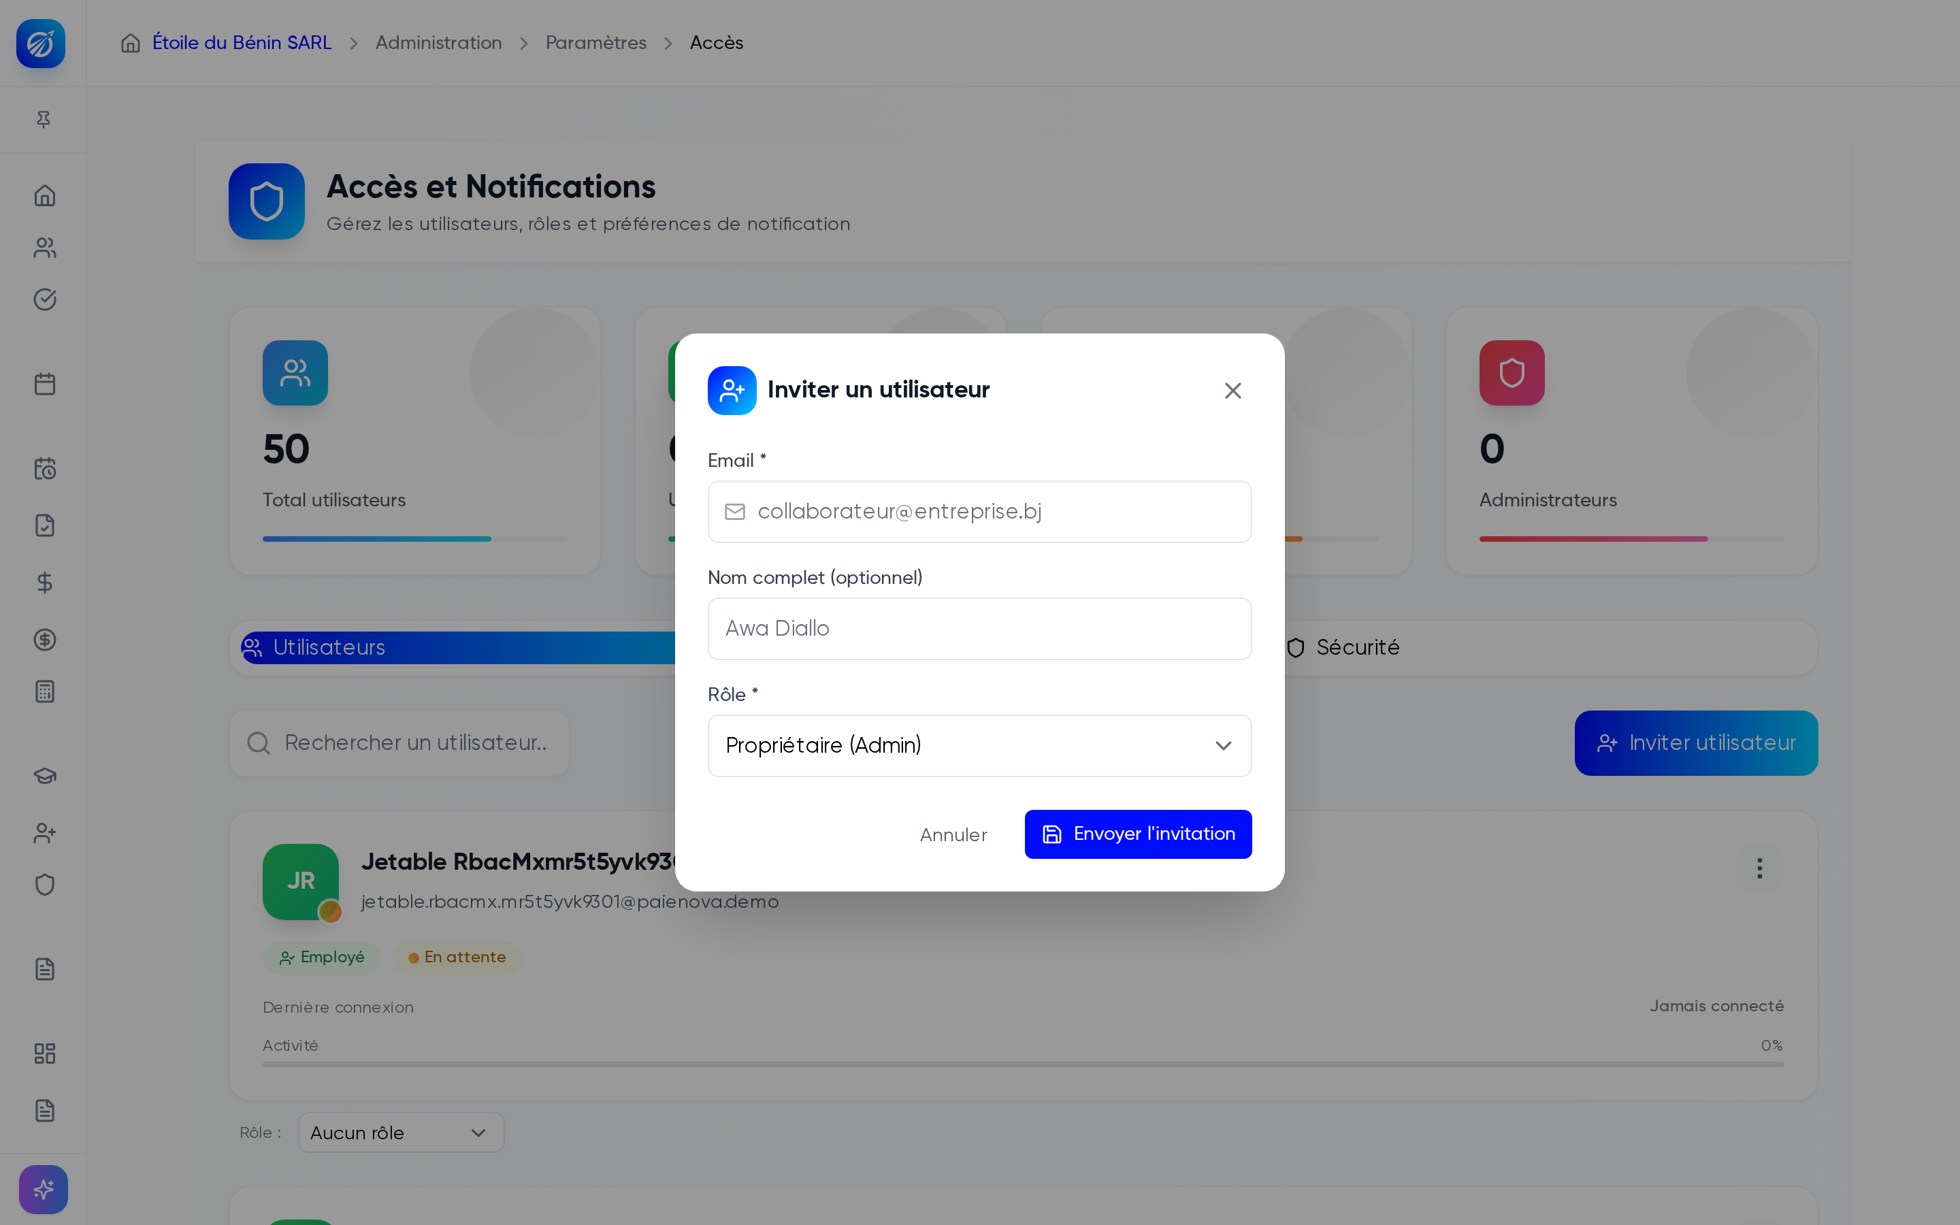Open the three-dot menu on Jetable user
The width and height of the screenshot is (1960, 1225).
pyautogui.click(x=1759, y=868)
